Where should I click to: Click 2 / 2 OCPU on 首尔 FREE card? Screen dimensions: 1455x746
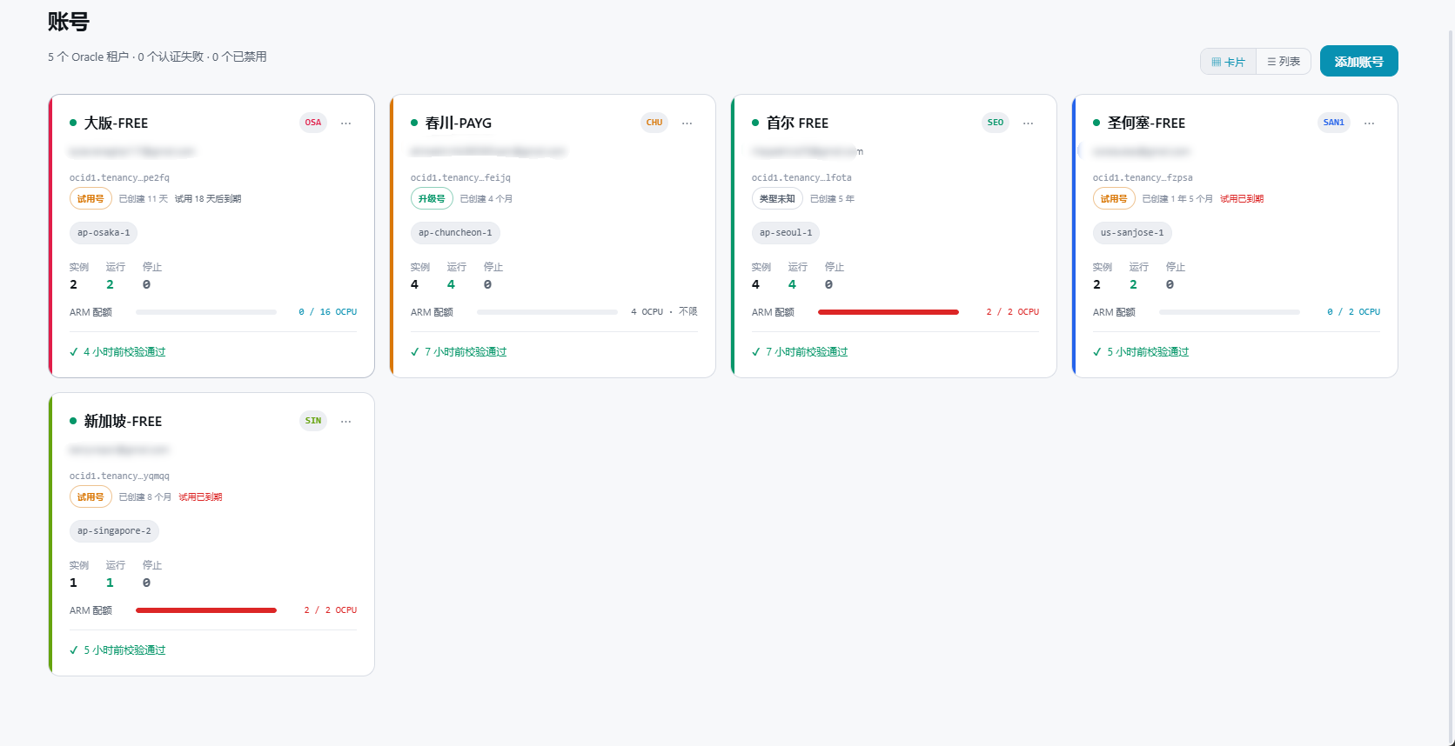coord(1013,312)
